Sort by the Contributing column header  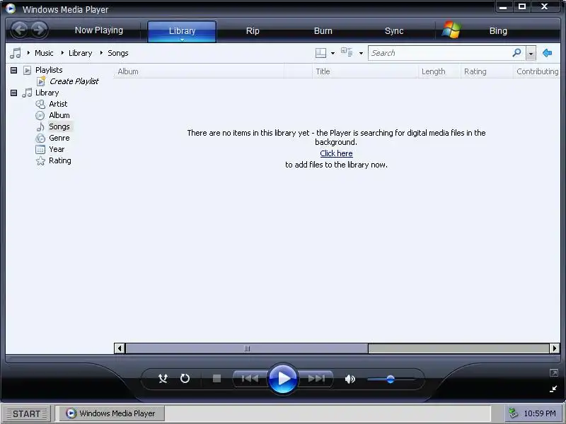click(537, 71)
